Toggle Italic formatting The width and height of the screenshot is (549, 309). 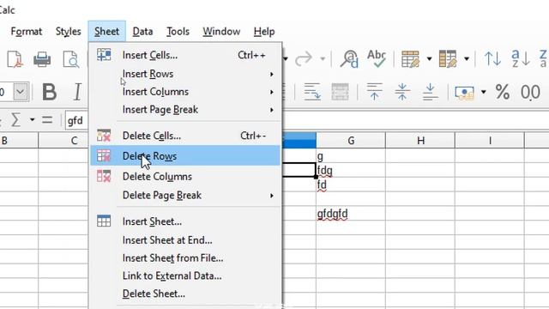click(x=77, y=92)
